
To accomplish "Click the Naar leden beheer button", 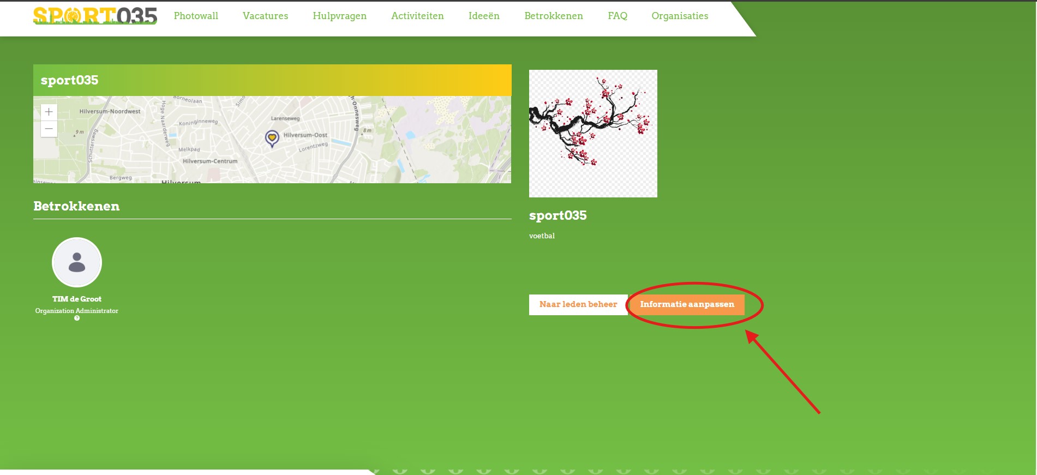I will tap(578, 304).
